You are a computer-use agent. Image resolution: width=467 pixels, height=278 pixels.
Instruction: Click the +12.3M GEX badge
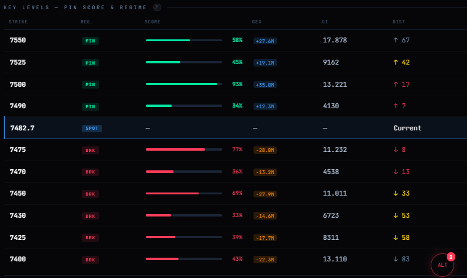265,106
